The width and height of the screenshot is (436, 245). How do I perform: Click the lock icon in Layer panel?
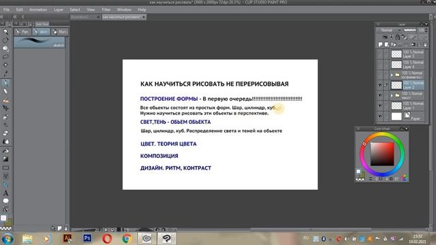pyautogui.click(x=397, y=37)
